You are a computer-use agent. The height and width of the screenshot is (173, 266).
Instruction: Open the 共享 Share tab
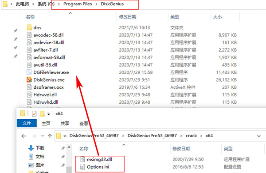click(x=65, y=124)
